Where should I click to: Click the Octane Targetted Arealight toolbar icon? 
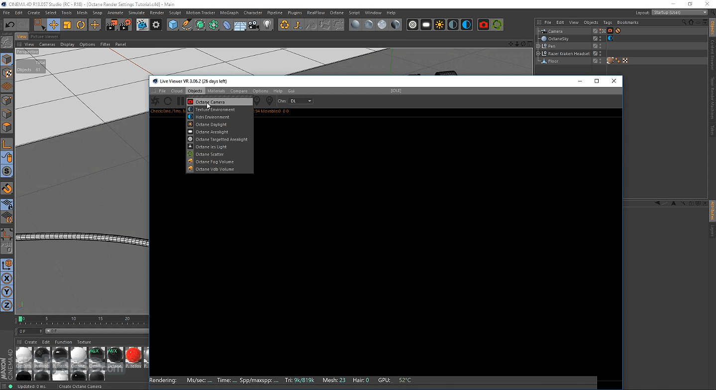(x=412, y=24)
